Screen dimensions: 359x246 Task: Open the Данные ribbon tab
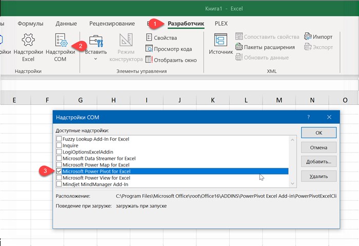66,24
